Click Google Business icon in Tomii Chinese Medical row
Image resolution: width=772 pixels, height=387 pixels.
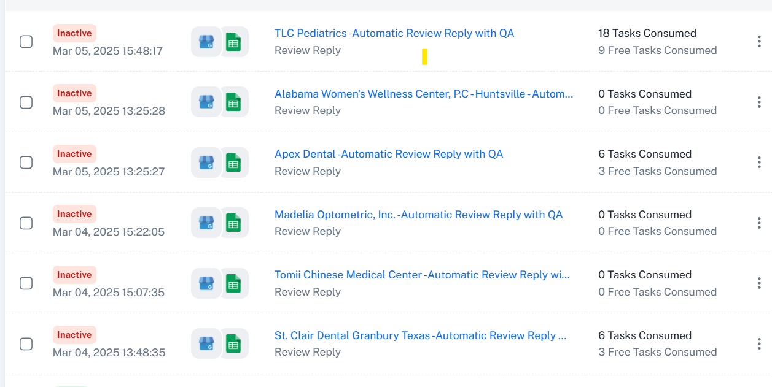coord(206,283)
